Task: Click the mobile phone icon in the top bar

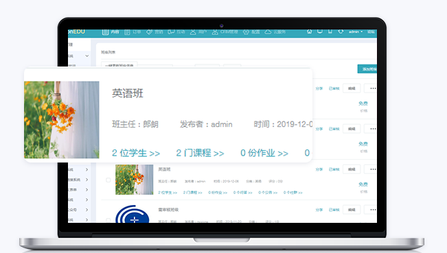Action: click(330, 32)
